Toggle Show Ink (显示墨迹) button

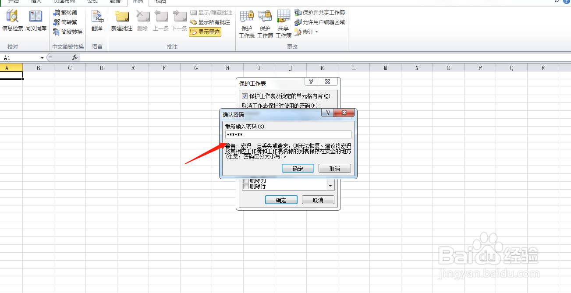tap(205, 32)
